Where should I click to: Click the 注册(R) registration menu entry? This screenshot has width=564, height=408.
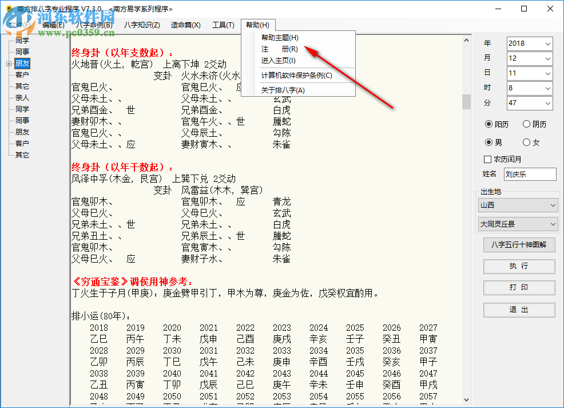tap(280, 50)
